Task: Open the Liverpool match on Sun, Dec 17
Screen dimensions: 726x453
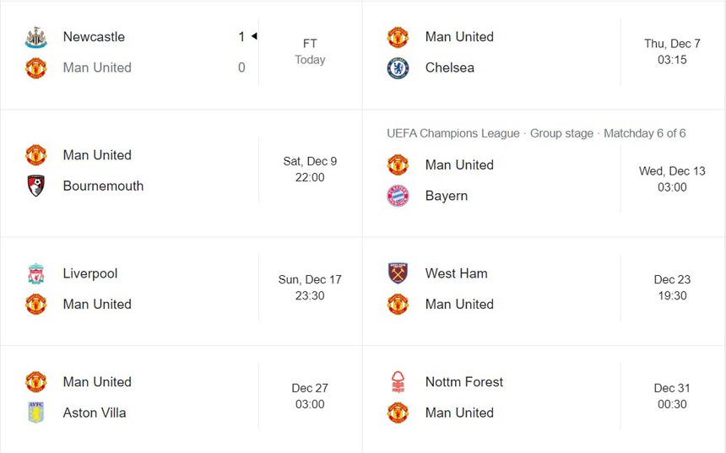Action: 310,288
